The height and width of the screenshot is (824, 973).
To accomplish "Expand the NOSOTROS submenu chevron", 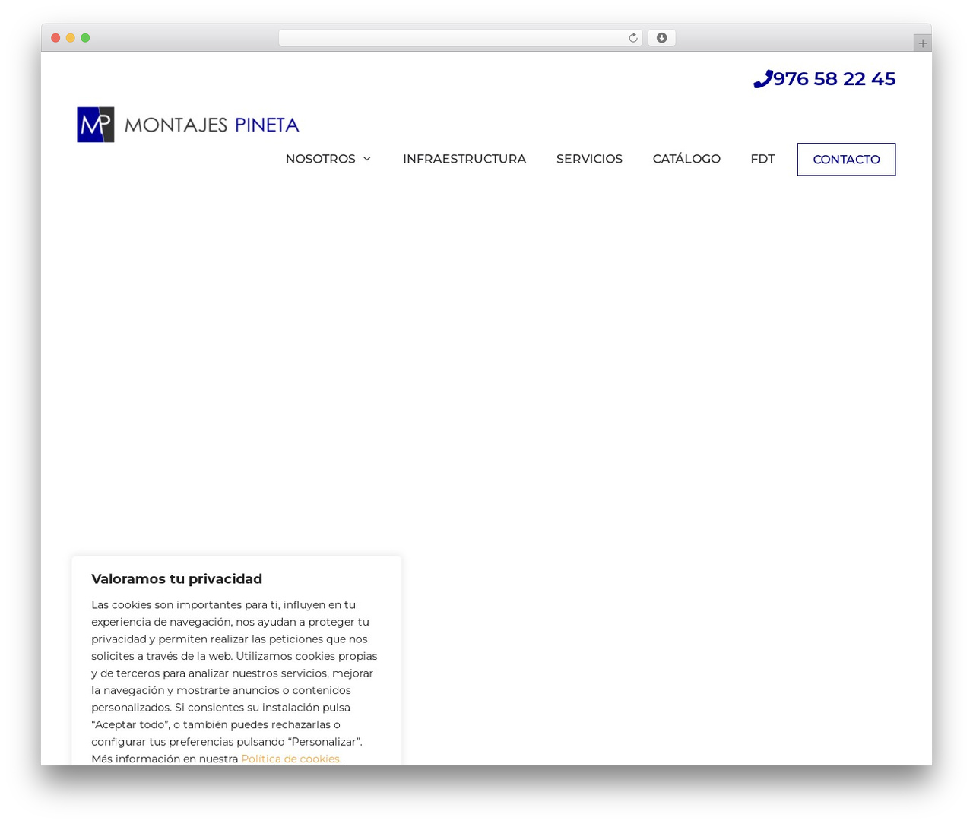I will [367, 159].
